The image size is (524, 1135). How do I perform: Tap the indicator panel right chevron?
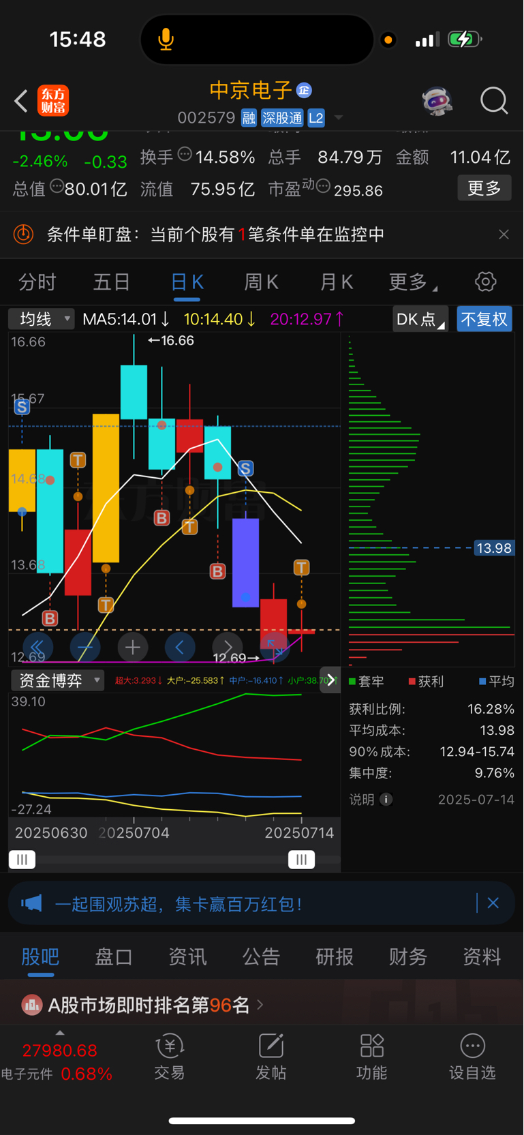click(330, 680)
